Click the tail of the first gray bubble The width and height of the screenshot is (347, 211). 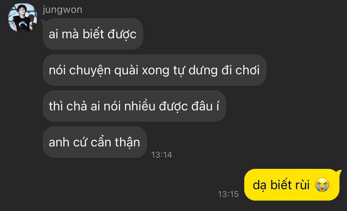click(44, 21)
